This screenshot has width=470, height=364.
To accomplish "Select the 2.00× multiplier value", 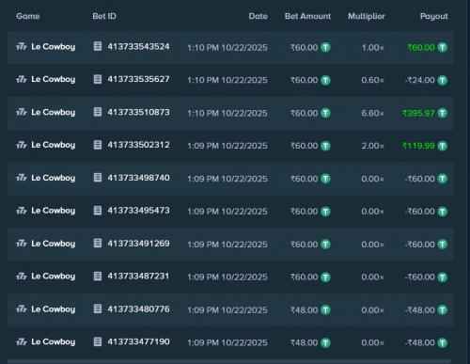I will (x=372, y=146).
